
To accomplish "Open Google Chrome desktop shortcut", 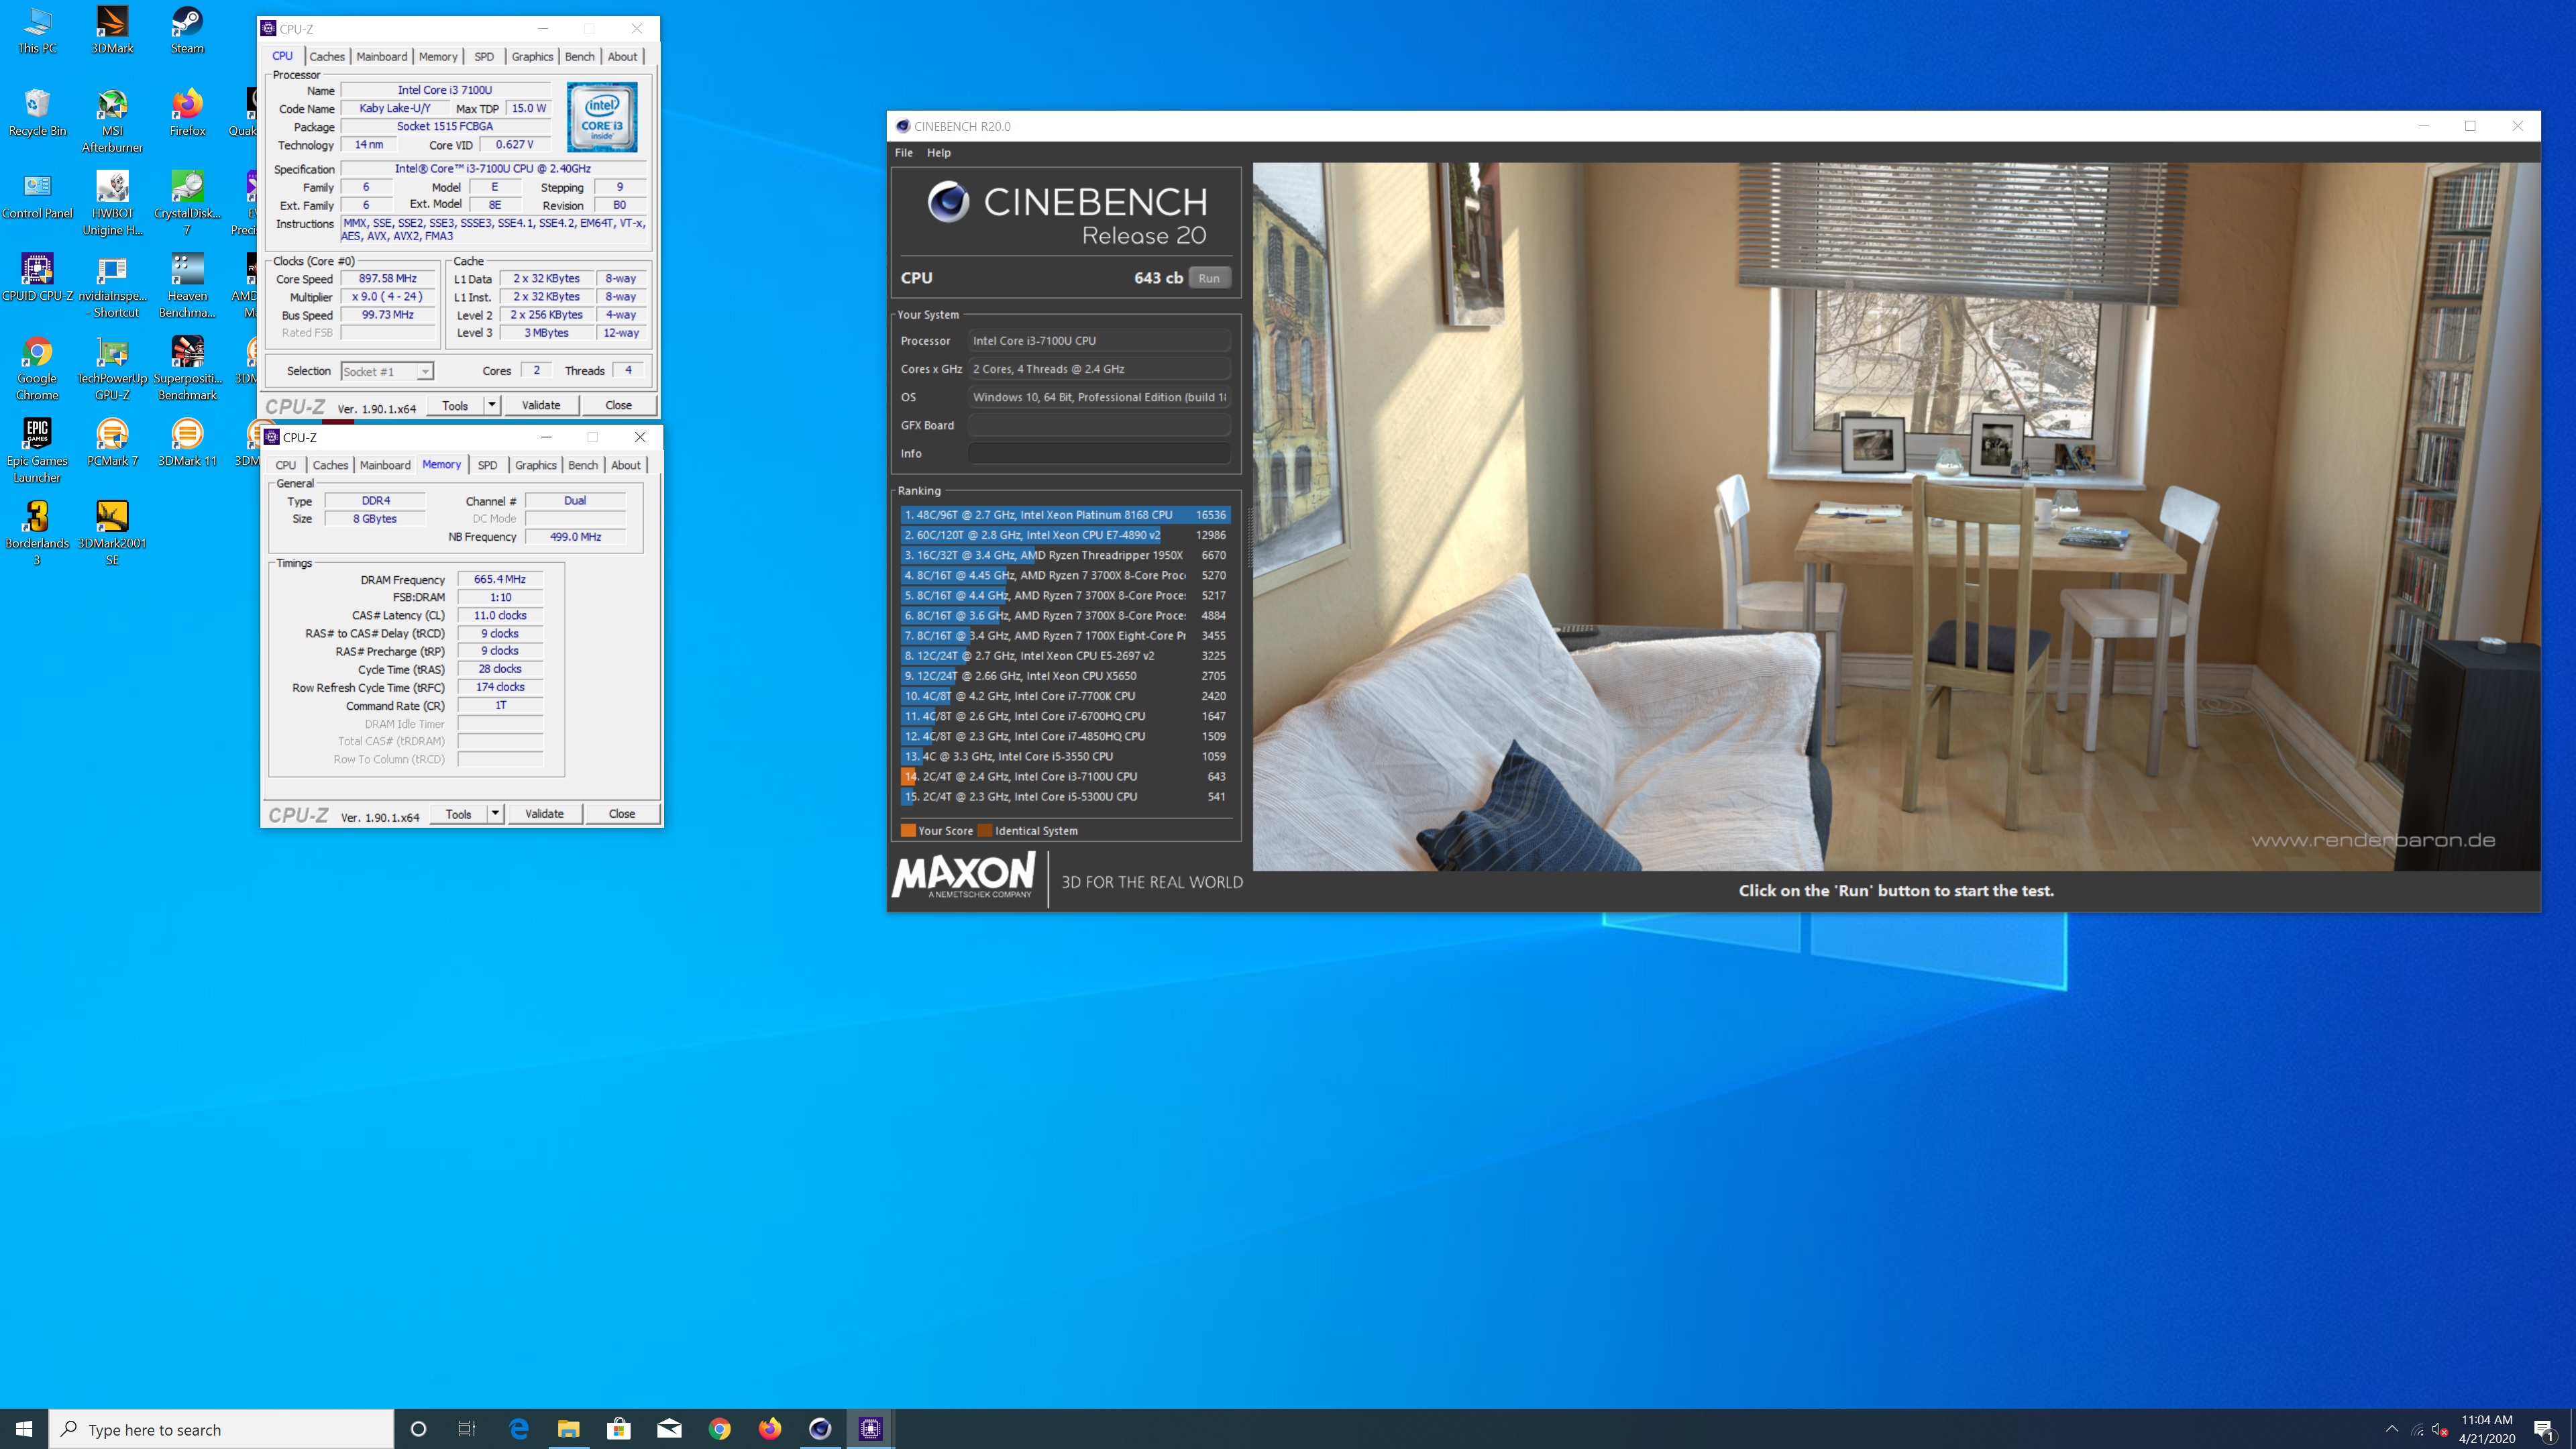I will (37, 368).
